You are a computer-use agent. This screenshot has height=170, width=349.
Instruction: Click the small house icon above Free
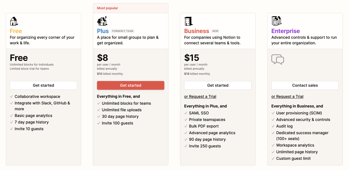(x=14, y=21)
